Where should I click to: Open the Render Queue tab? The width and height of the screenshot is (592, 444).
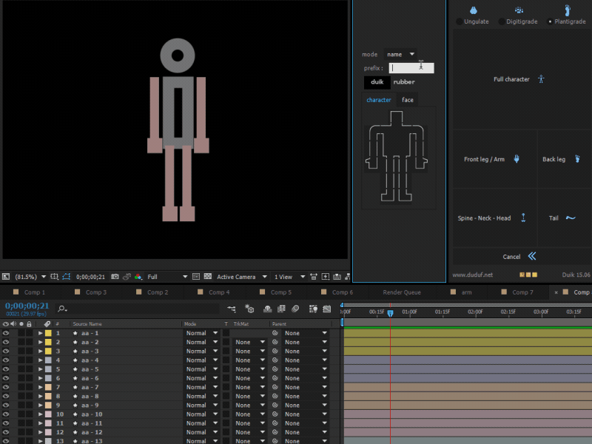pyautogui.click(x=401, y=292)
